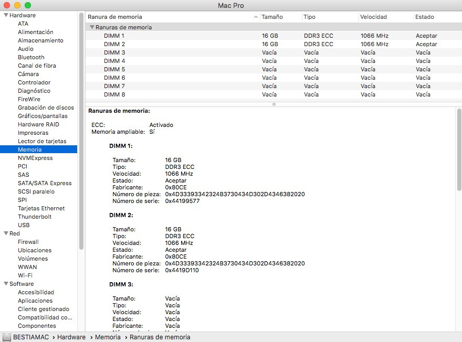Click the Velocidad column header
Viewport: 462px width, 342px height.
(x=374, y=17)
